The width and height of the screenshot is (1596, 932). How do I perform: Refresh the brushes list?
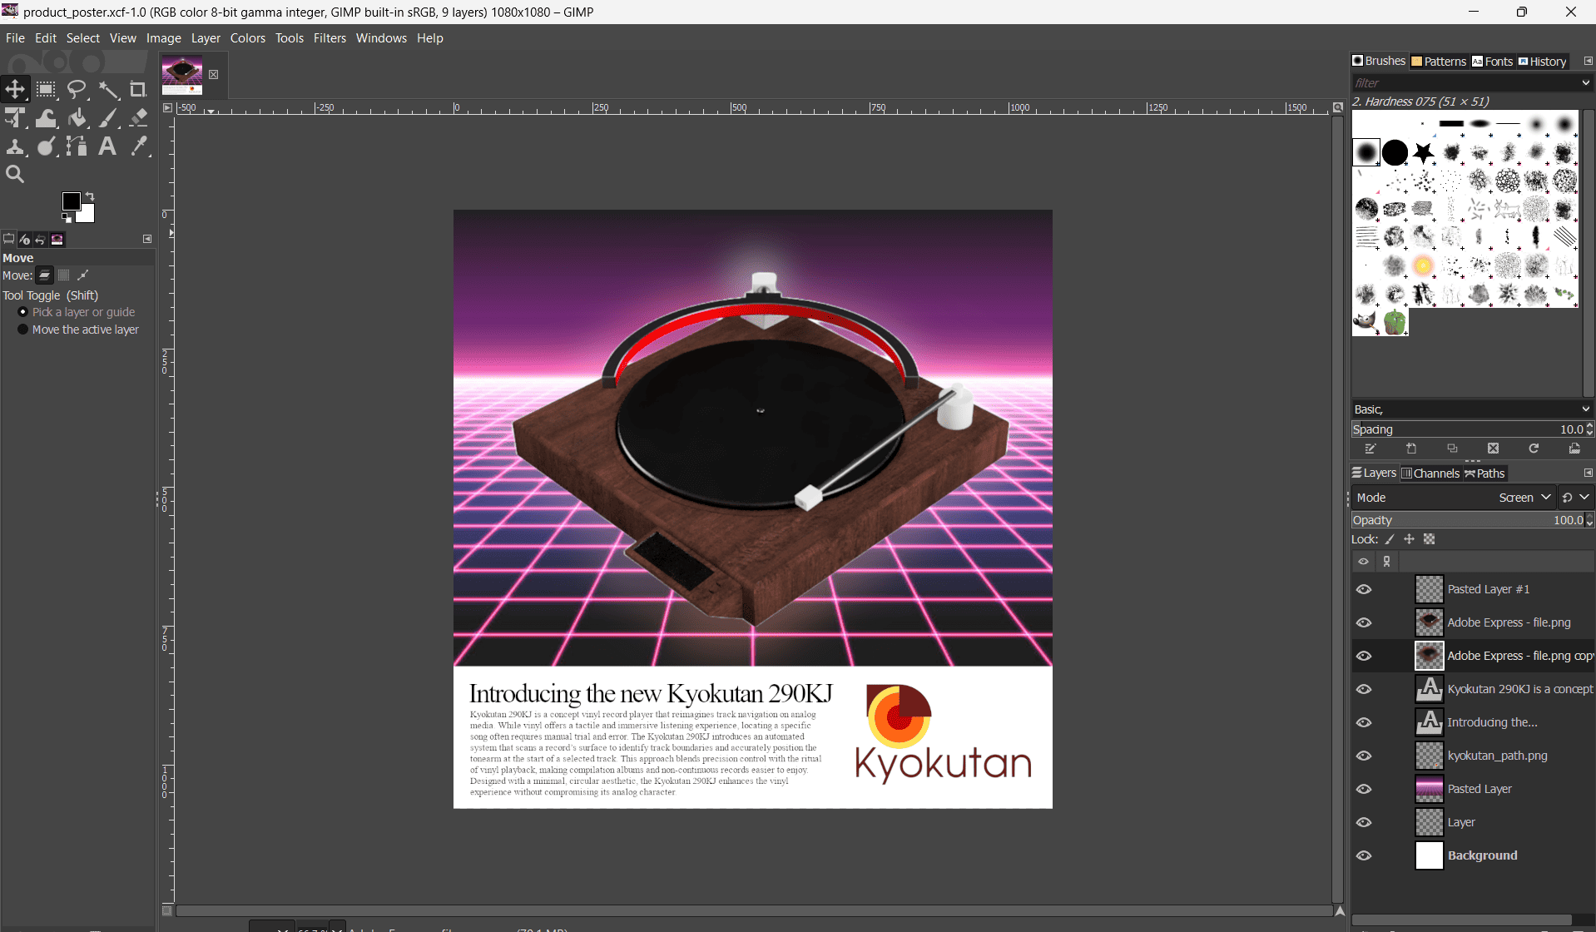(x=1534, y=448)
